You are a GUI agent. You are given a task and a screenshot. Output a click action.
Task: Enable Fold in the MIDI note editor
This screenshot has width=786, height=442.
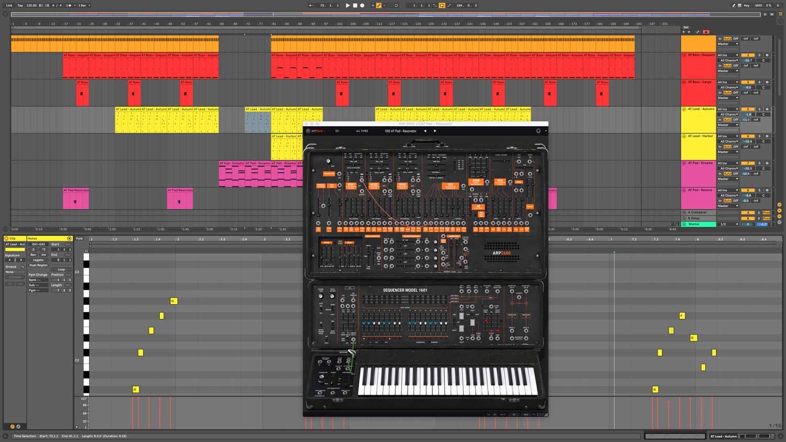tap(80, 238)
